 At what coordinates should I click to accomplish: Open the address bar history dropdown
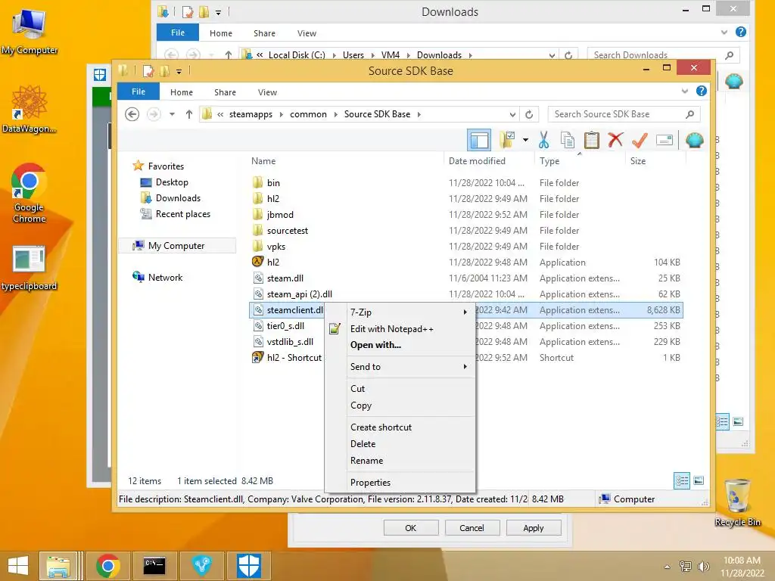512,115
